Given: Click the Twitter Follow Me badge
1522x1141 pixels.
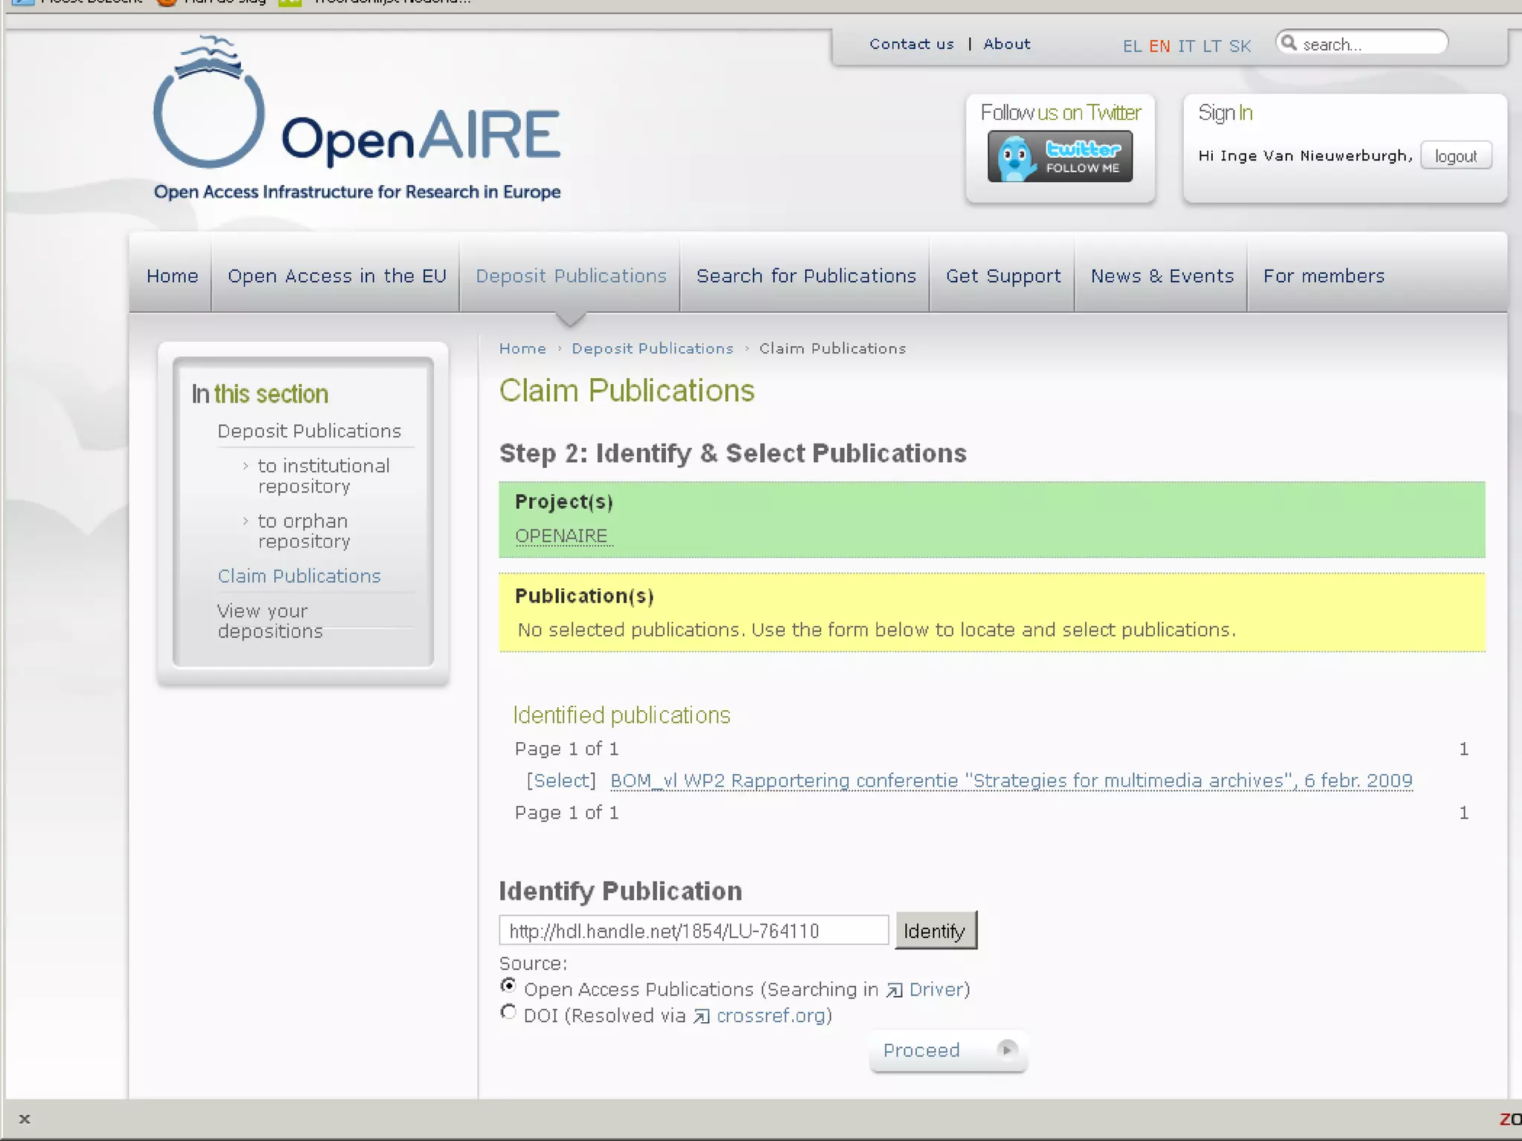Looking at the screenshot, I should click(1060, 157).
